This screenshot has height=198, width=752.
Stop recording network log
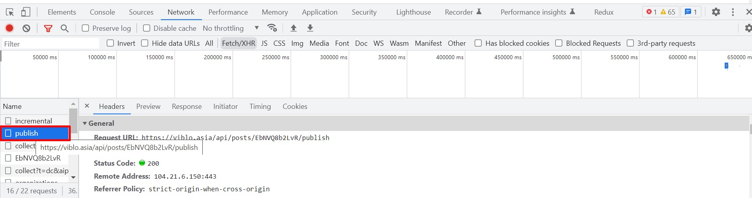pyautogui.click(x=9, y=28)
